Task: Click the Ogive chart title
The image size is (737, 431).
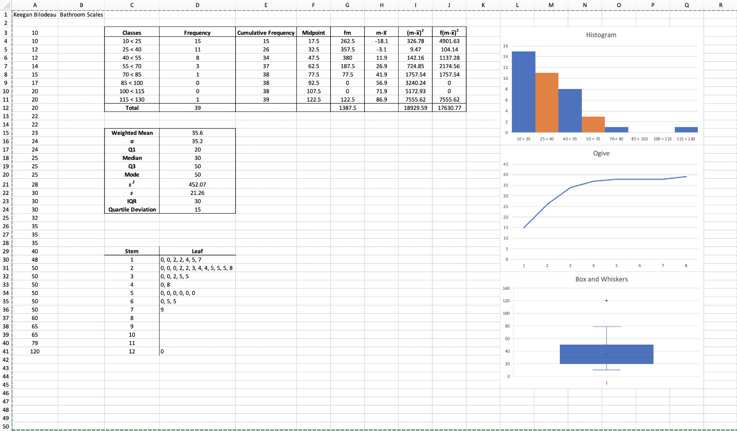Action: [x=601, y=153]
